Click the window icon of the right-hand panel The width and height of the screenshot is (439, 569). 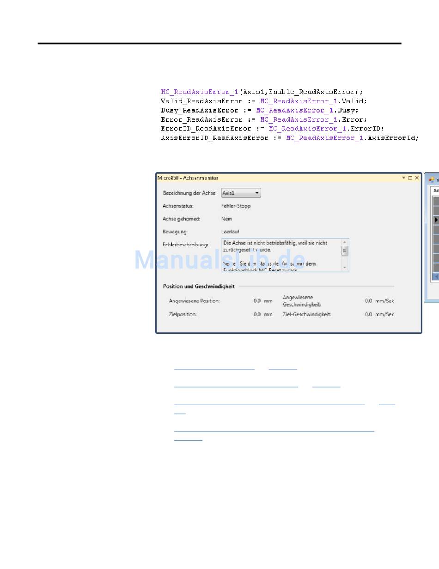tap(431, 179)
